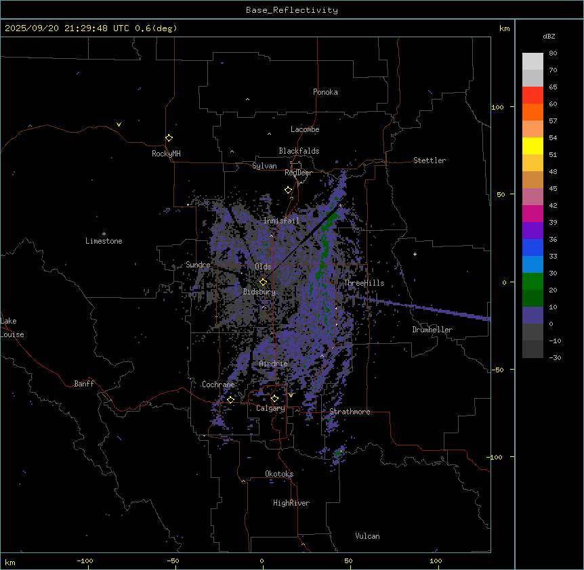Pick the red swatch in dBZ legend
Image resolution: width=584 pixels, height=570 pixels.
coord(533,95)
